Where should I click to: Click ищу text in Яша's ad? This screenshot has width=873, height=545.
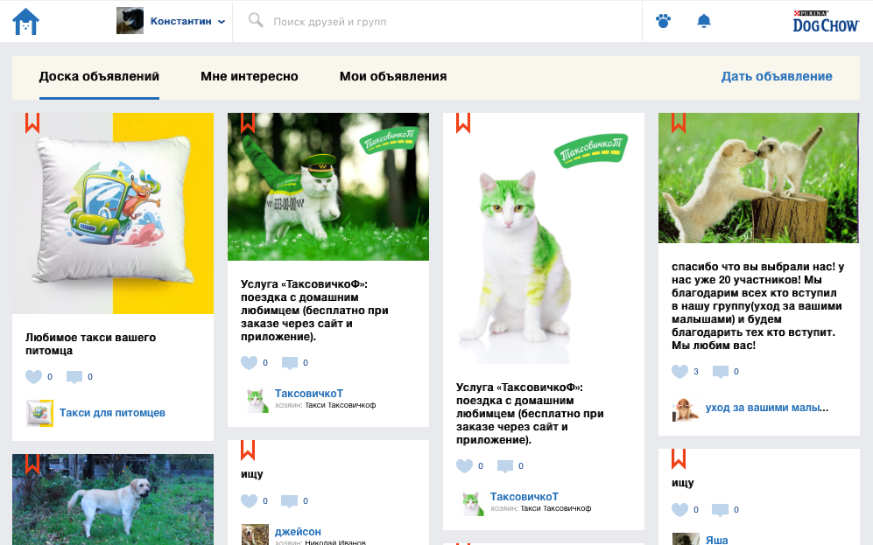(x=683, y=483)
